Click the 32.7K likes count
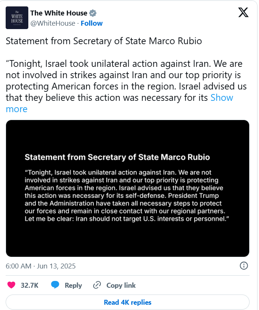The height and width of the screenshot is (310, 259). point(30,285)
